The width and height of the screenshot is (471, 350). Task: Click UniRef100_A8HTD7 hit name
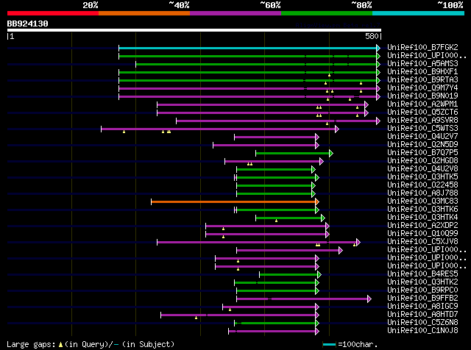(x=422, y=315)
